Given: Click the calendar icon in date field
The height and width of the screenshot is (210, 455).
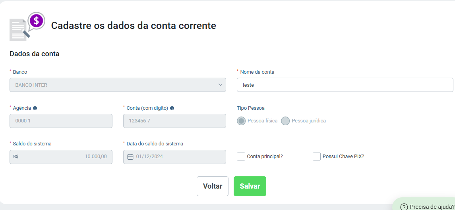Looking at the screenshot, I should point(131,157).
